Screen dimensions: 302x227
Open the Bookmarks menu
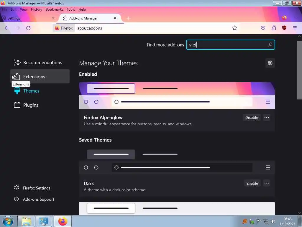point(54,9)
